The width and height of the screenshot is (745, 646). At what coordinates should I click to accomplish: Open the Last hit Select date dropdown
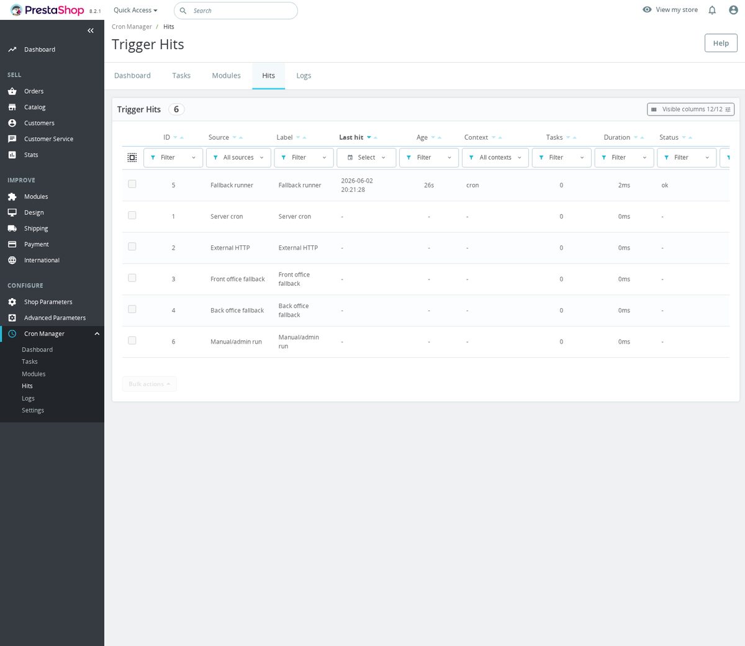[366, 158]
